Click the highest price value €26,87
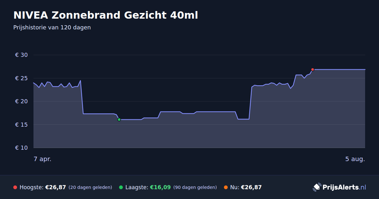 [x=56, y=187]
